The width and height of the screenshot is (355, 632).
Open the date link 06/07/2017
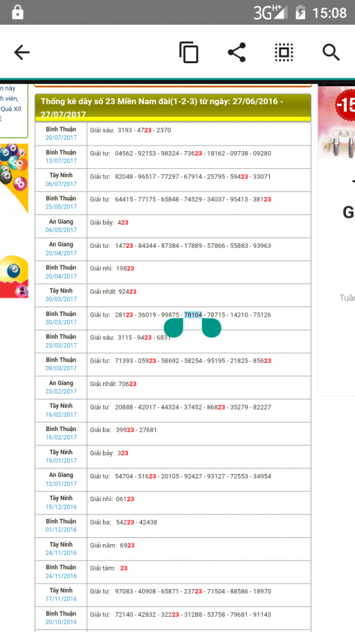(x=61, y=184)
